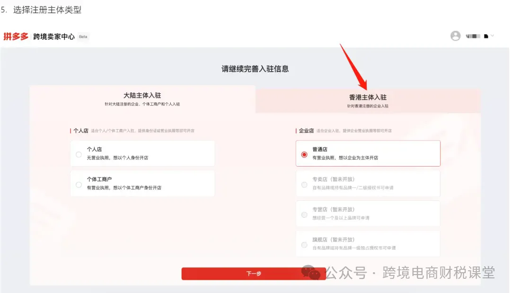Open the user avatar icon top right
This screenshot has height=293, width=511.
[x=455, y=36]
